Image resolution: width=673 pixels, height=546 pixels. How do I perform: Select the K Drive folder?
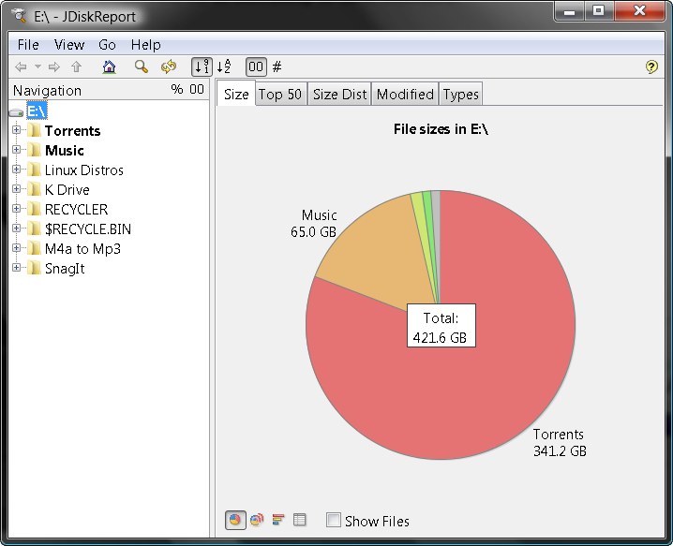67,189
